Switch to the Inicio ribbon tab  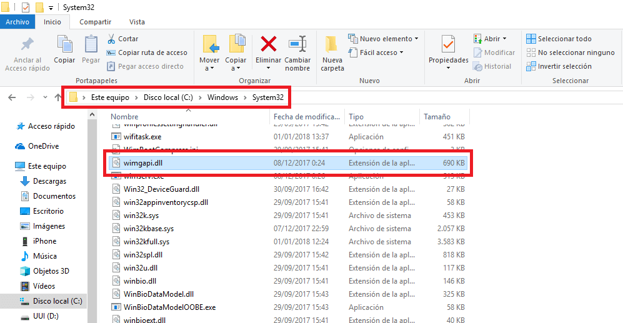pos(52,22)
